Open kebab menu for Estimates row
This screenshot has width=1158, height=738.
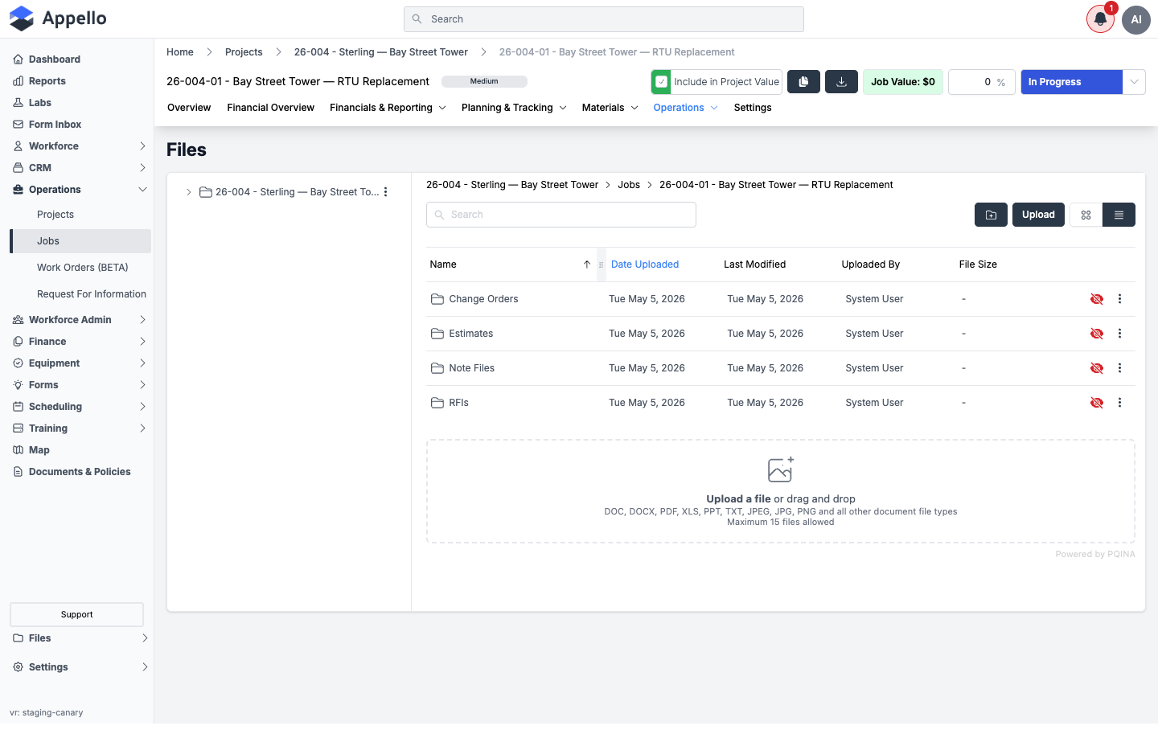[x=1119, y=334]
